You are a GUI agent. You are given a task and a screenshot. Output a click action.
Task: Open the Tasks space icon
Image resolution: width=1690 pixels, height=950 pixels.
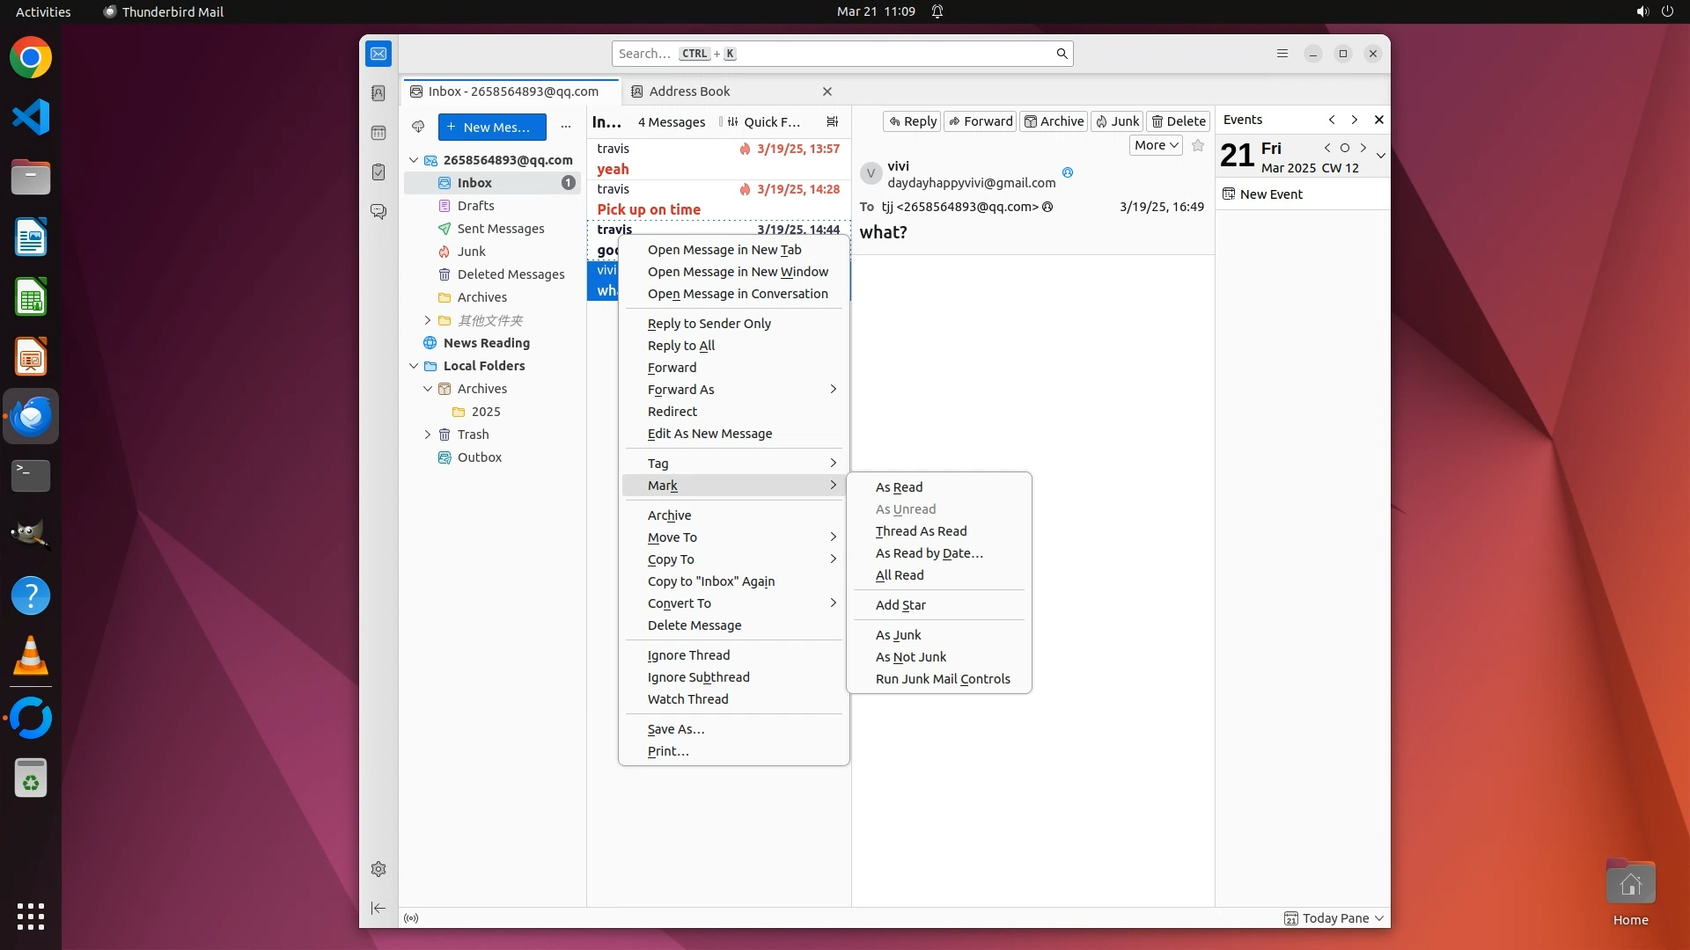coord(378,172)
